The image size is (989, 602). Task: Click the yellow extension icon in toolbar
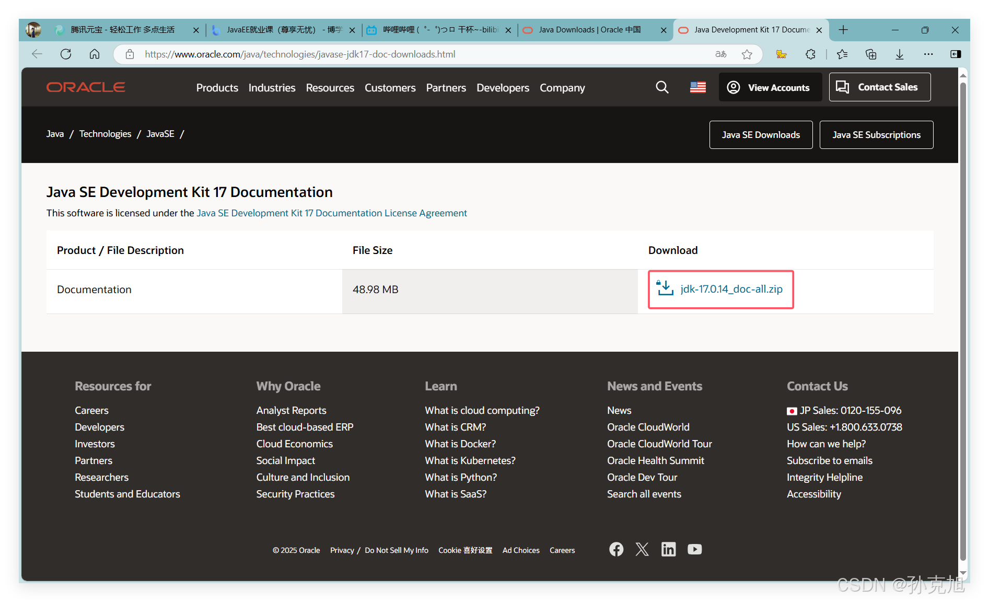pyautogui.click(x=782, y=54)
